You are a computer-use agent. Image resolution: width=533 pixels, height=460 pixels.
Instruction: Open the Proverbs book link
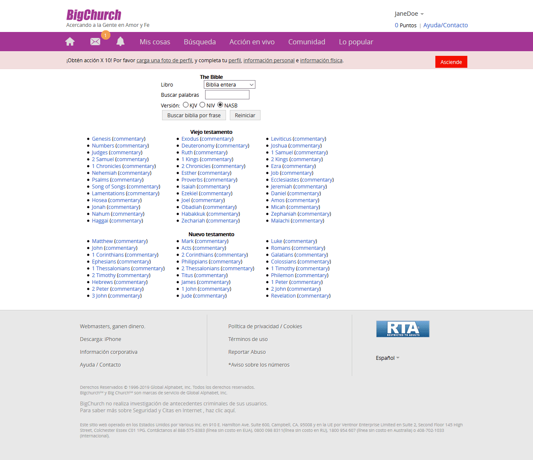click(192, 180)
